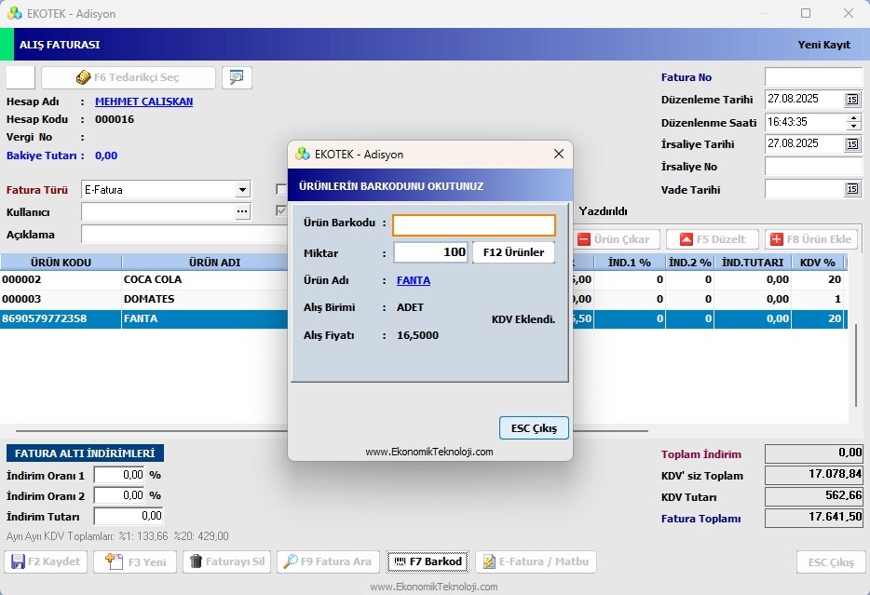Click the F2 Kaydet save button
The height and width of the screenshot is (595, 870).
46,561
